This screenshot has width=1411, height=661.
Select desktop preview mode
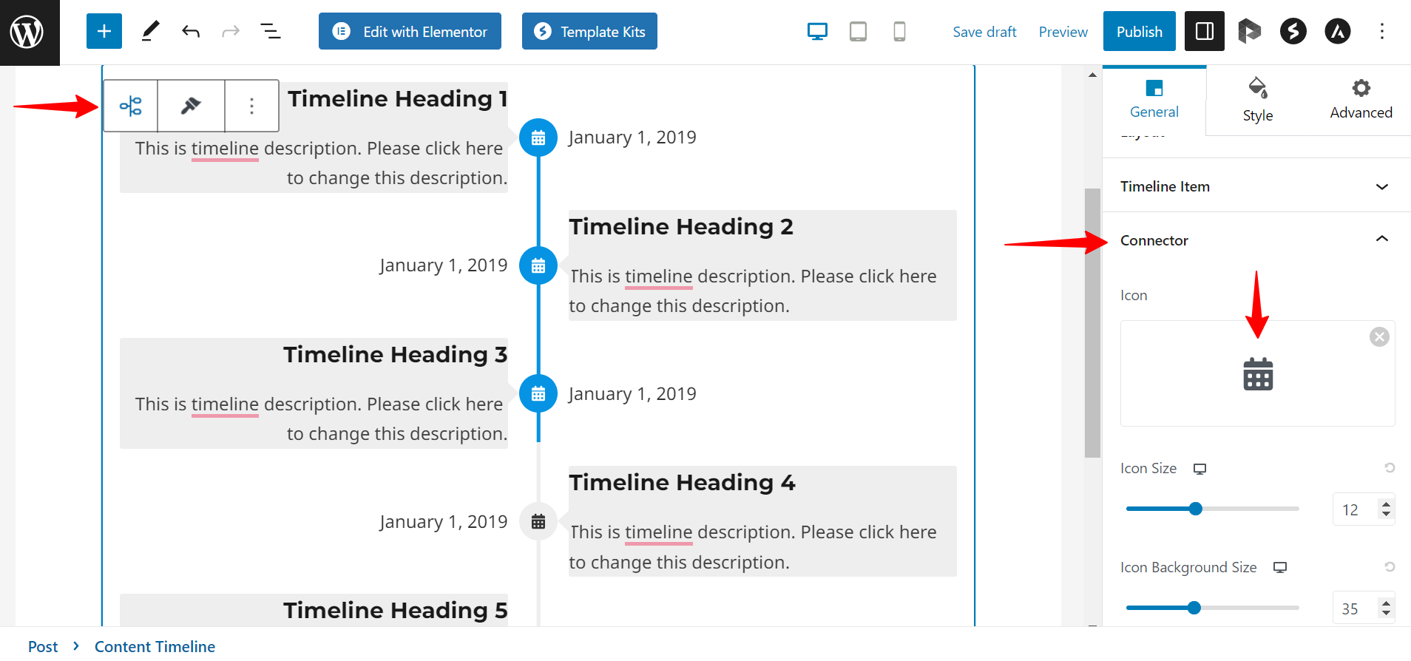(x=817, y=31)
